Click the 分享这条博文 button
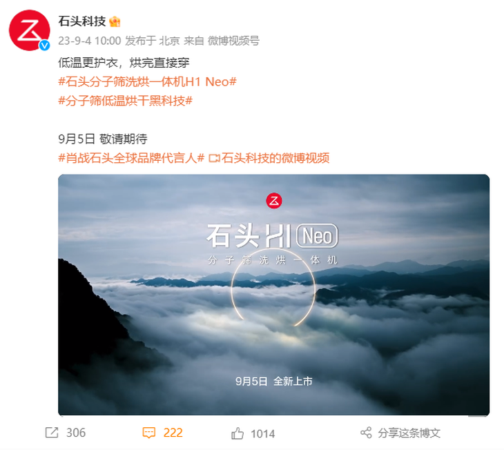The width and height of the screenshot is (504, 452). (x=409, y=433)
